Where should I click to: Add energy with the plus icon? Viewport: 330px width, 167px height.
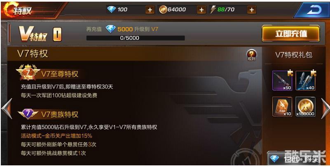point(252,9)
